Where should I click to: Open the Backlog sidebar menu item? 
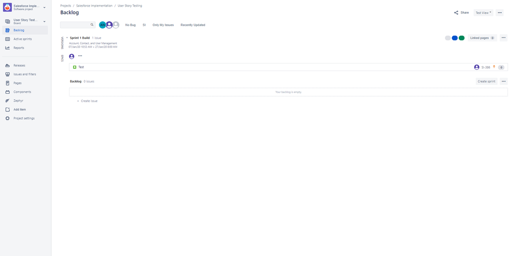tap(25, 30)
